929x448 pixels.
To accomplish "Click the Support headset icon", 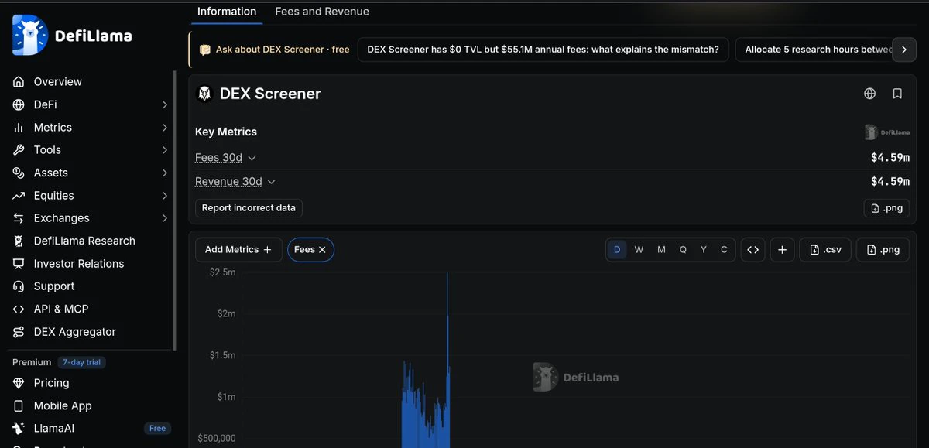I will [x=19, y=286].
